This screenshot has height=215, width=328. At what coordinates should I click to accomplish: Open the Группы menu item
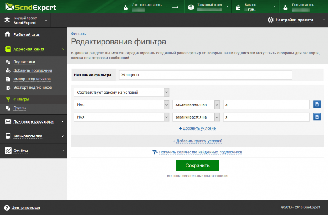[x=20, y=108]
